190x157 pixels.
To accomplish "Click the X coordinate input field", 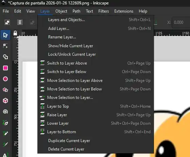I will 181,22.
